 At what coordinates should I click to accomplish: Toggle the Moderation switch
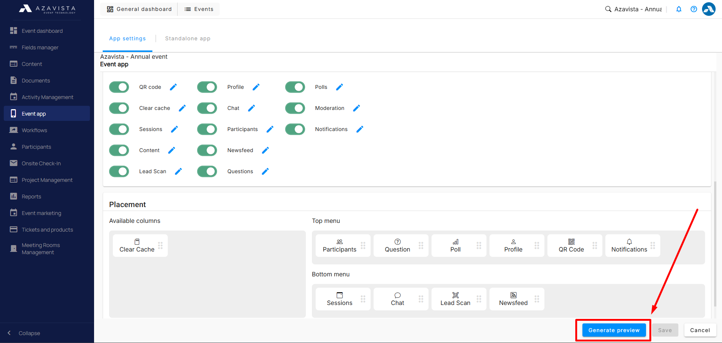(x=295, y=108)
